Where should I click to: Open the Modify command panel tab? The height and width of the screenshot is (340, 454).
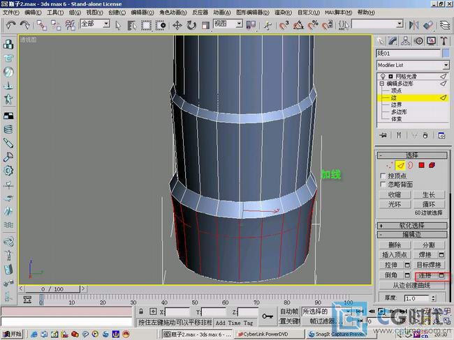393,41
